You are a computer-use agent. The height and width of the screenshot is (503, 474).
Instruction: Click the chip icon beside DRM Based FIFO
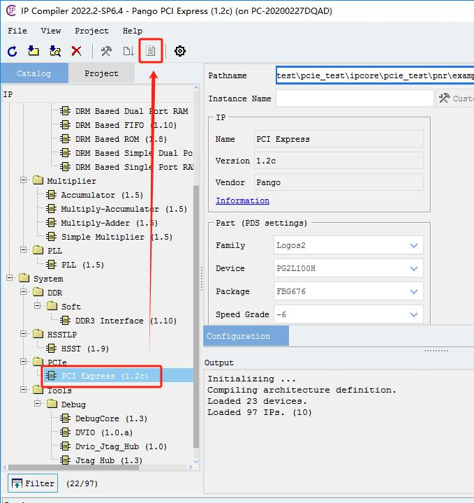pyautogui.click(x=65, y=125)
